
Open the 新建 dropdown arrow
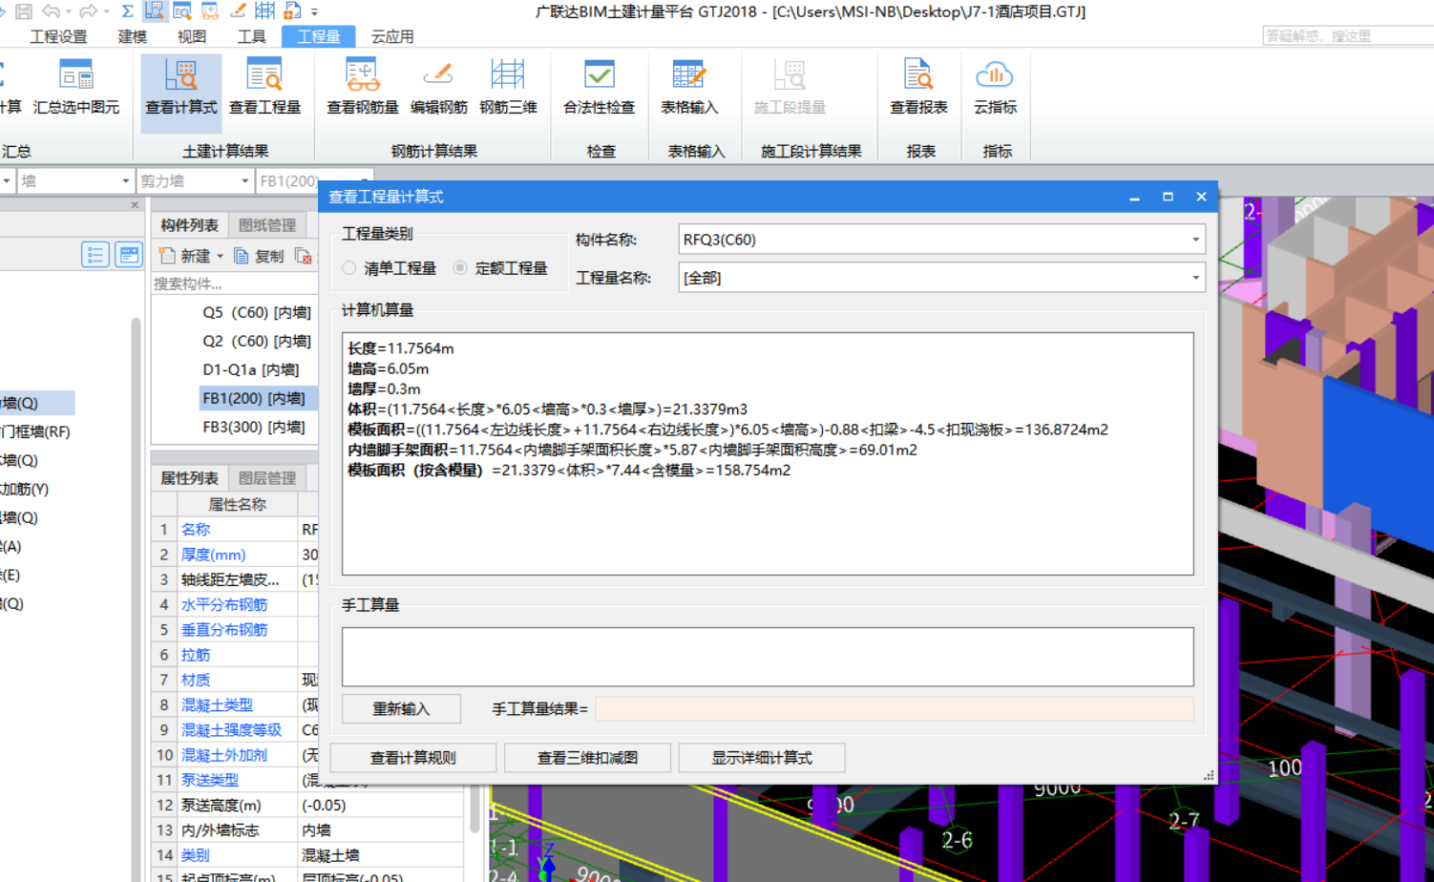[220, 256]
